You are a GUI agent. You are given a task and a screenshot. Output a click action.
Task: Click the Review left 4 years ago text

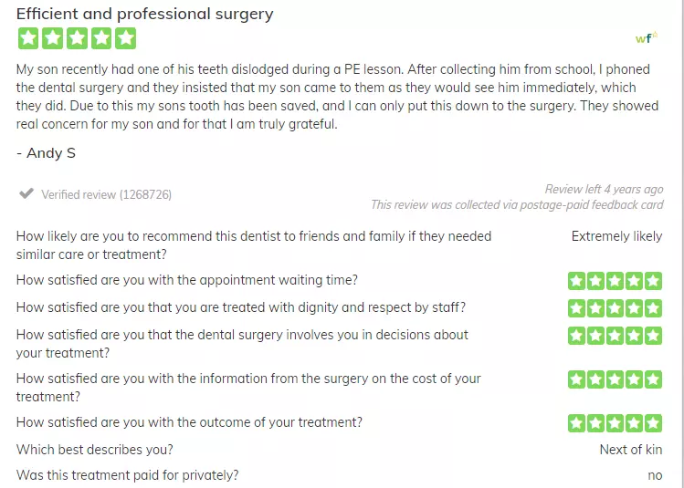coord(605,189)
